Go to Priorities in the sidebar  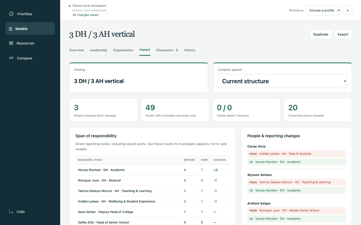click(30, 14)
